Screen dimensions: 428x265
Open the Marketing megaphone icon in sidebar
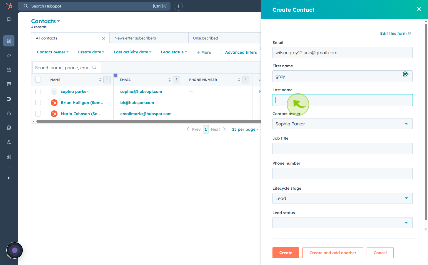tap(9, 55)
